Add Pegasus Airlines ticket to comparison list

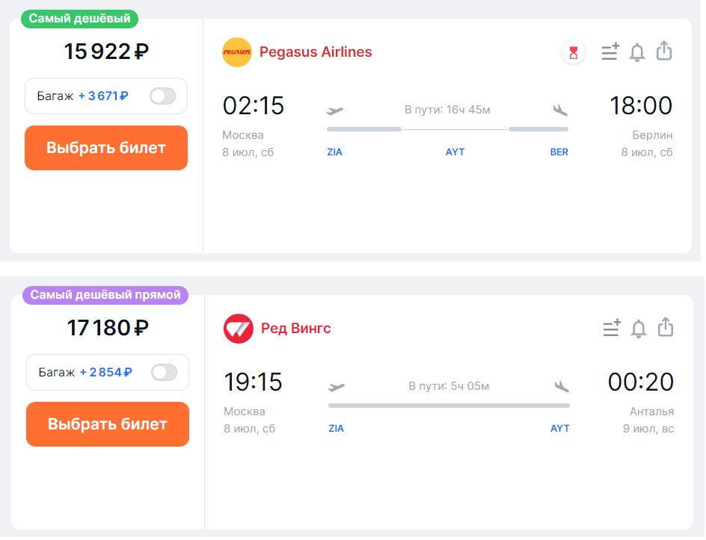pos(610,52)
